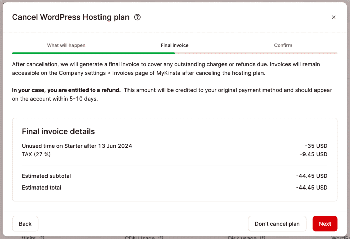Click the help icon next to Disk usage
The height and width of the screenshot is (239, 350).
(262, 237)
